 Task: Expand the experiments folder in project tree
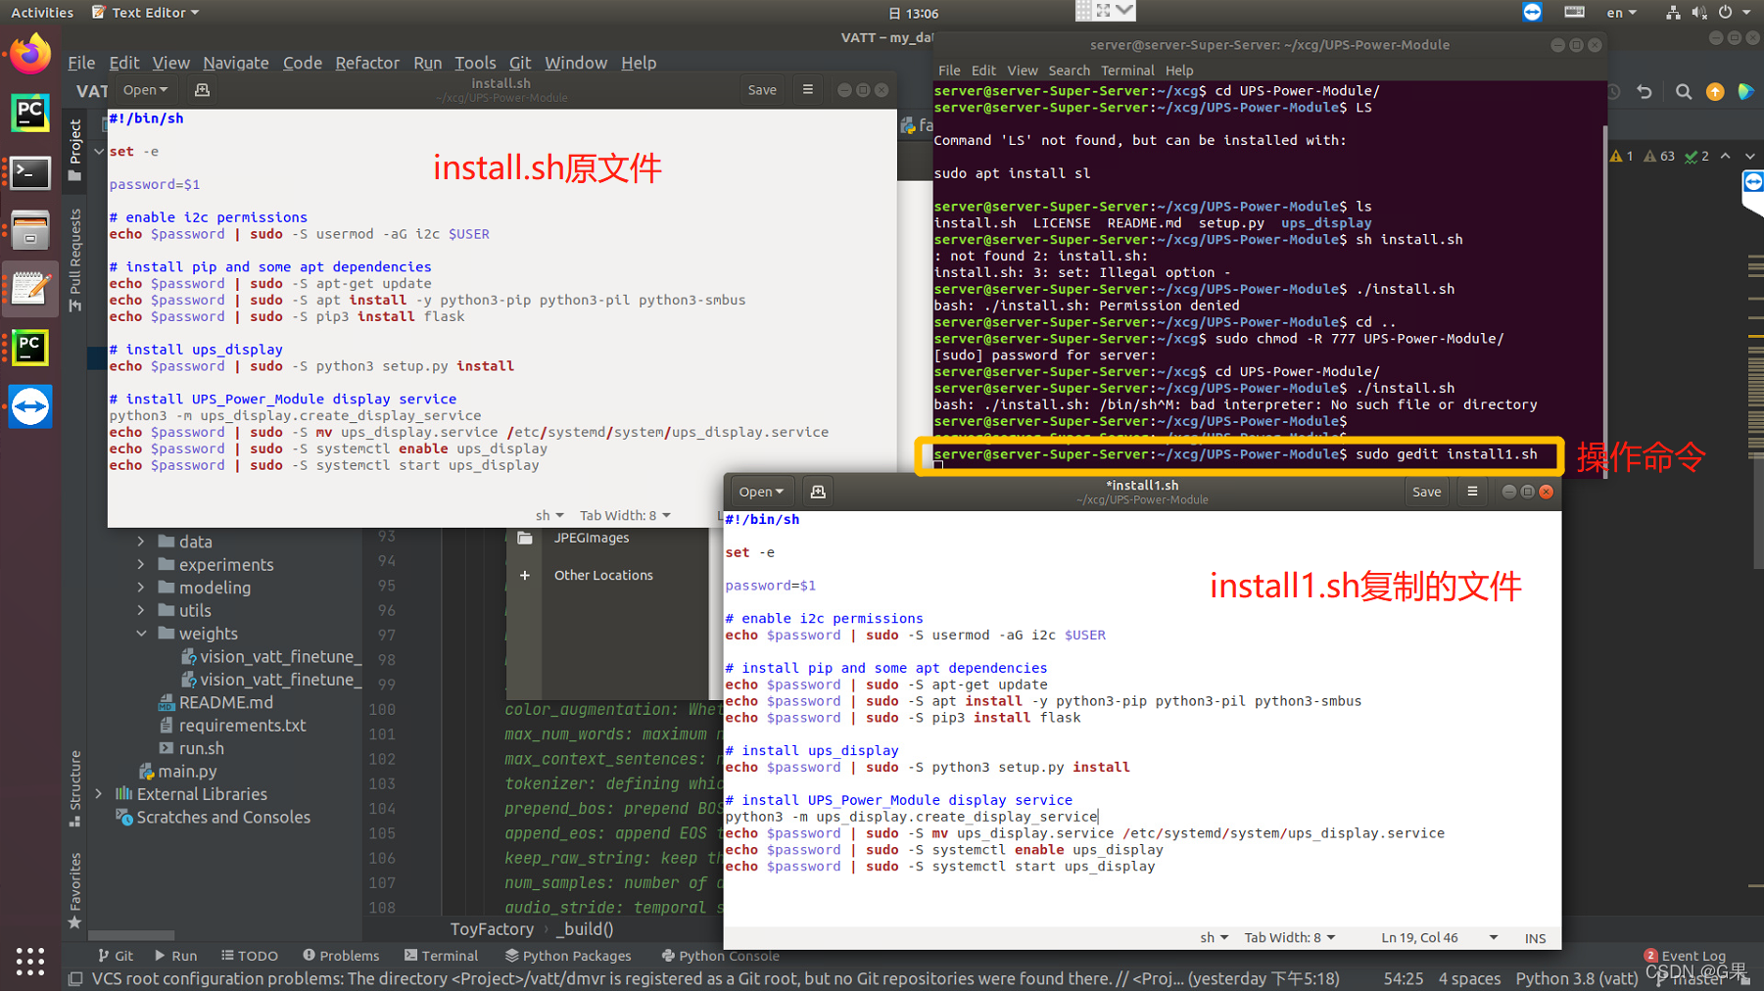coord(141,565)
